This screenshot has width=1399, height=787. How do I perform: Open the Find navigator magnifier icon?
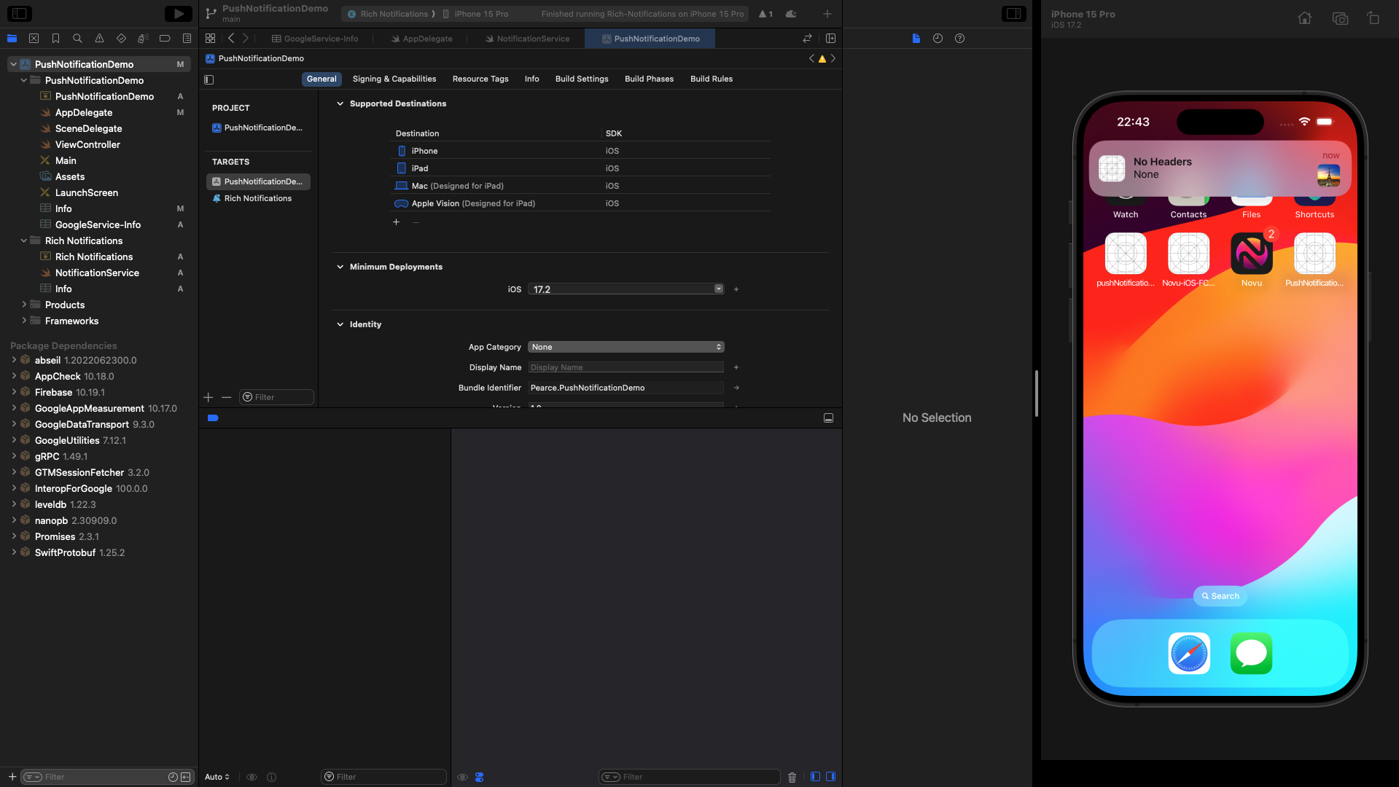[77, 39]
